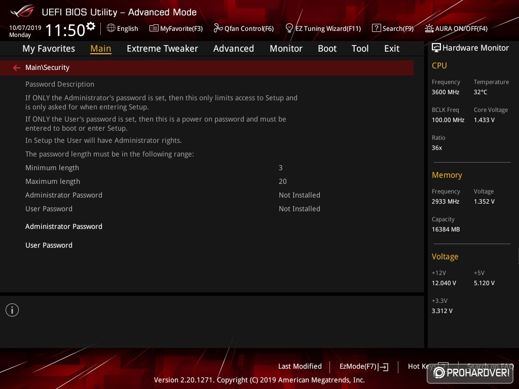
Task: Open the MyFavorite(F3) list icon
Action: coord(154,28)
